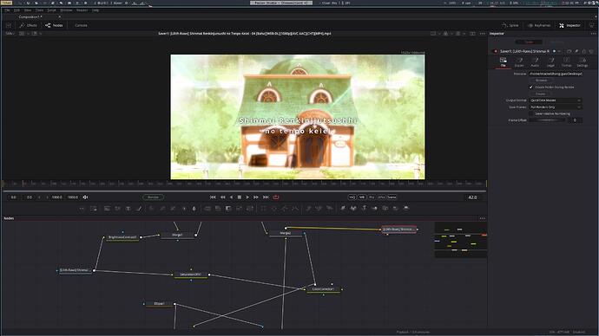
Task: Add a Fast Noise node from the toolbar
Action: click(x=118, y=209)
